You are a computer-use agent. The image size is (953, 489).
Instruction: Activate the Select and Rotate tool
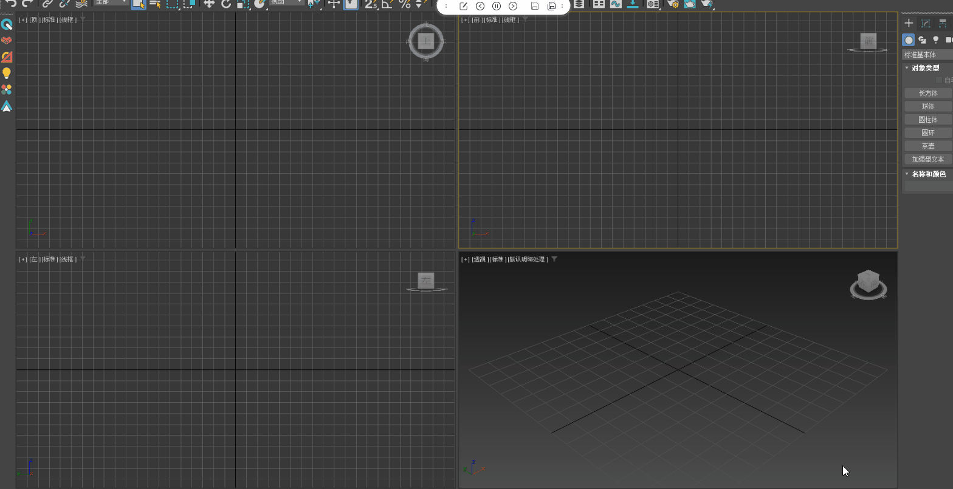(x=226, y=4)
